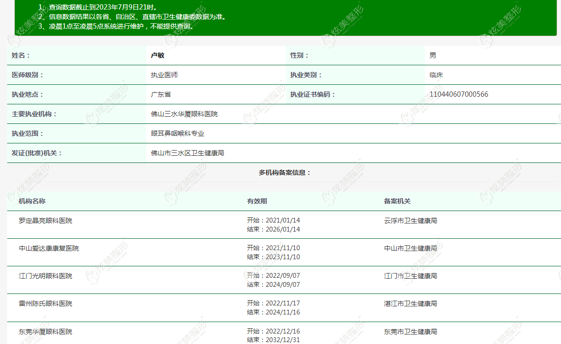
Task: Select 江门市卫生健康局 cell
Action: (411, 276)
